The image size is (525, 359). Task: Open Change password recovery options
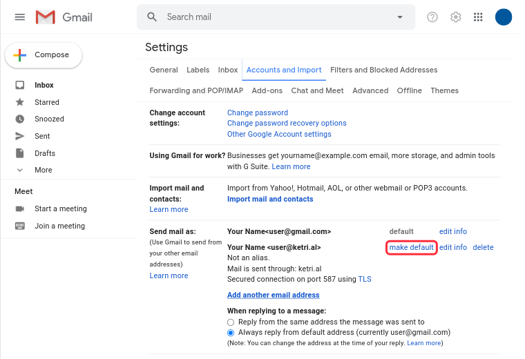287,123
